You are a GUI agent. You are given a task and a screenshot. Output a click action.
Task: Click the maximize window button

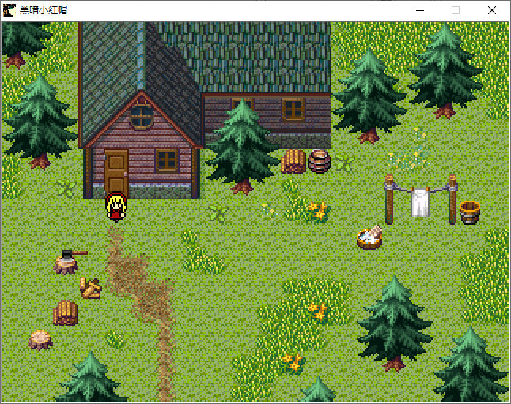(455, 10)
